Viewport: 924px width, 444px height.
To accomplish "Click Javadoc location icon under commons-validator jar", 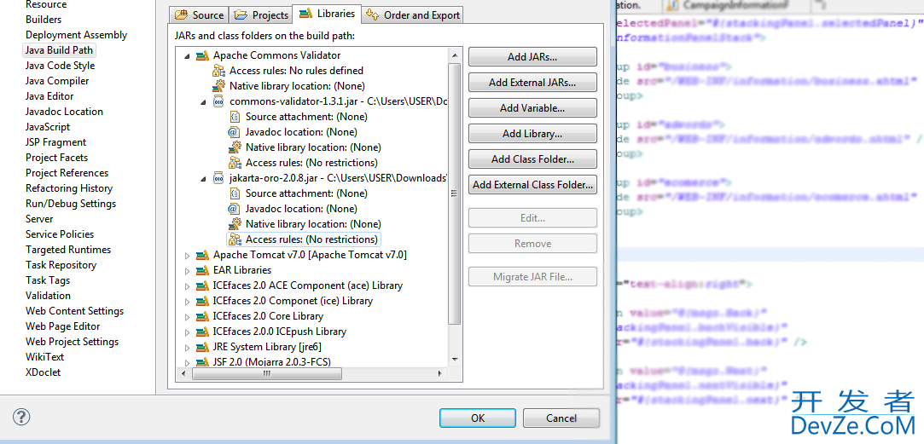I will pyautogui.click(x=235, y=132).
